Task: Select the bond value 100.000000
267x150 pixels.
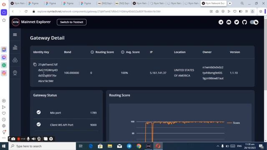Action: pos(71,73)
